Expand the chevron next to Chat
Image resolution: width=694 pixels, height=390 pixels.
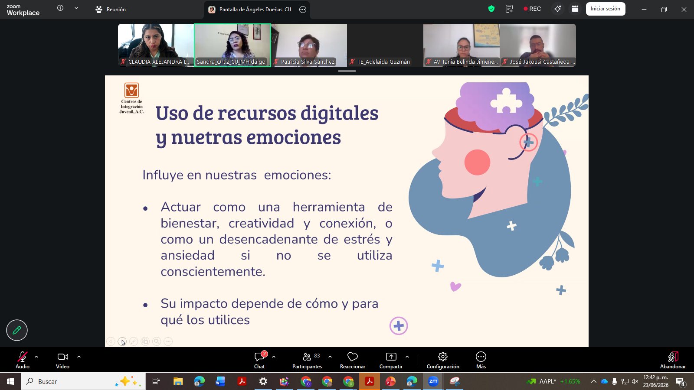274,357
